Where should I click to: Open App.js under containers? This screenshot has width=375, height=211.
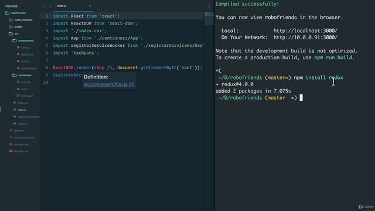(22, 89)
